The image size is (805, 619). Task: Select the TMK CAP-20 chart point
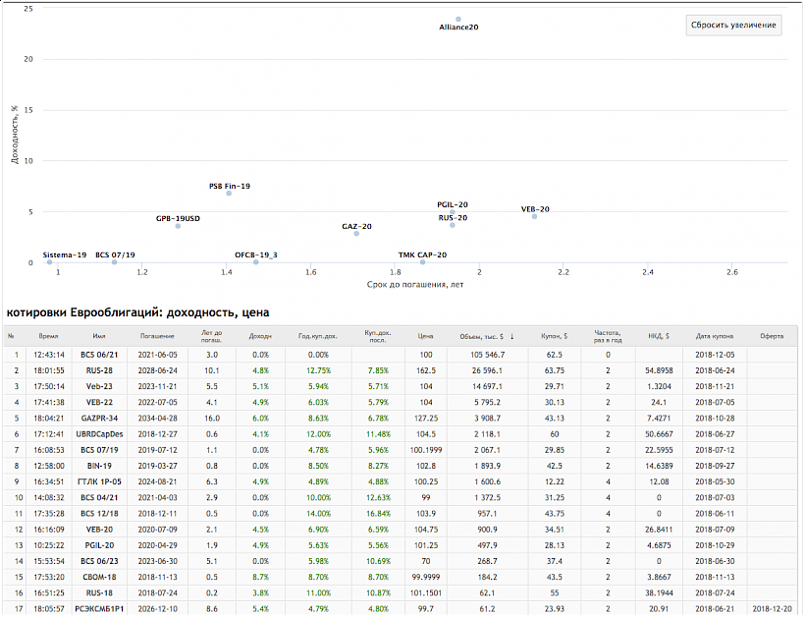coord(422,262)
